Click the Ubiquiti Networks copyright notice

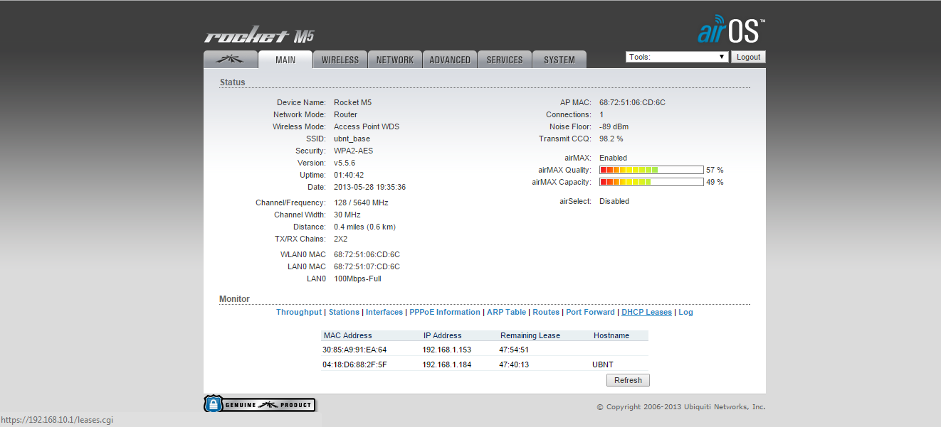tap(681, 406)
